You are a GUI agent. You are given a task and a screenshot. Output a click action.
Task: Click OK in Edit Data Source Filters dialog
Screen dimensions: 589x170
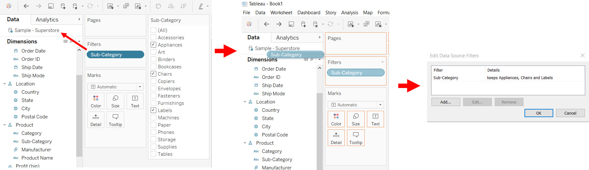coord(538,113)
